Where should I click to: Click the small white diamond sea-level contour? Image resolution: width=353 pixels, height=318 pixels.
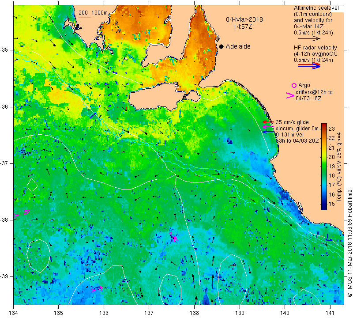pos(32,185)
